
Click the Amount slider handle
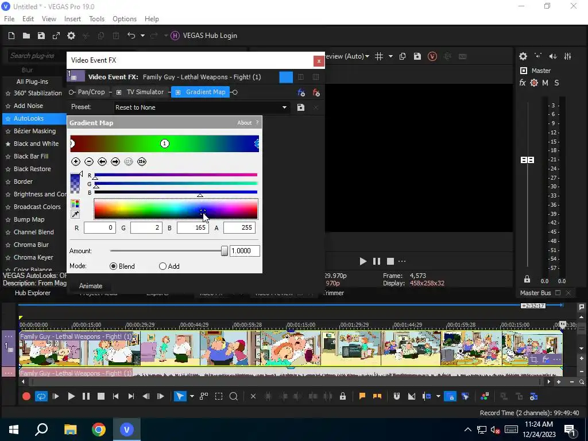tap(225, 251)
